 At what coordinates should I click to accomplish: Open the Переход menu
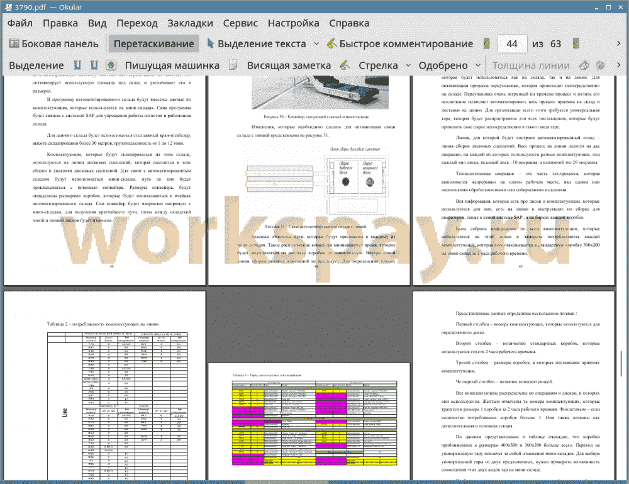click(x=136, y=23)
